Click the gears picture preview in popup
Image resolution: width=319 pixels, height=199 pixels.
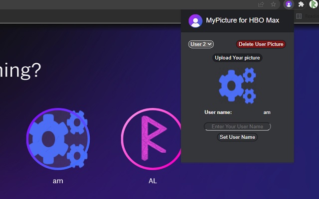pos(237,86)
